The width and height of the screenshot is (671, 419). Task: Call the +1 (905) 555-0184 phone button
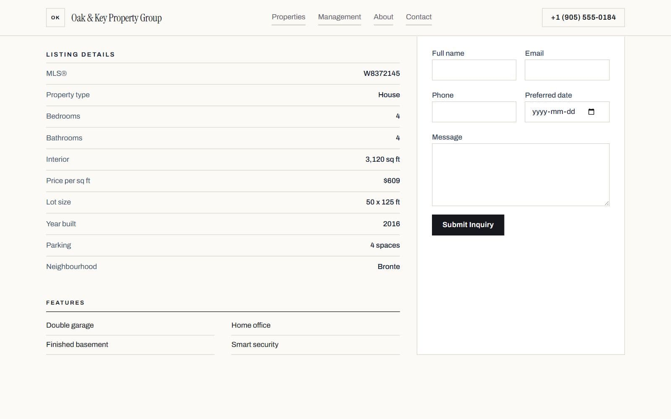click(583, 18)
